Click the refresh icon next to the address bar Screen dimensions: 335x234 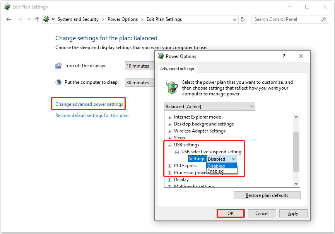(243, 19)
